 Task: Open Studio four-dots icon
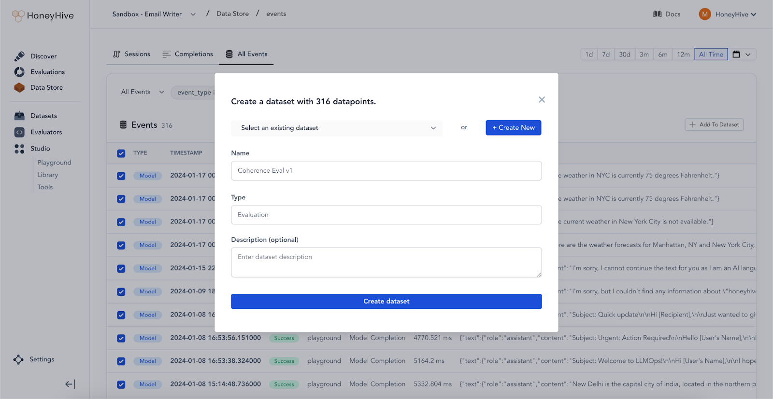coord(19,149)
